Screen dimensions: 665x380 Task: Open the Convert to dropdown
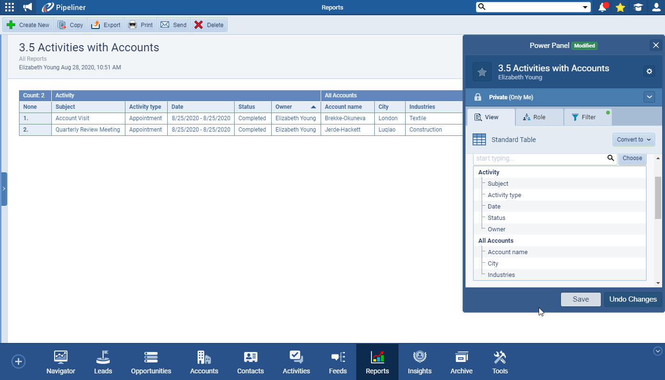coord(634,140)
